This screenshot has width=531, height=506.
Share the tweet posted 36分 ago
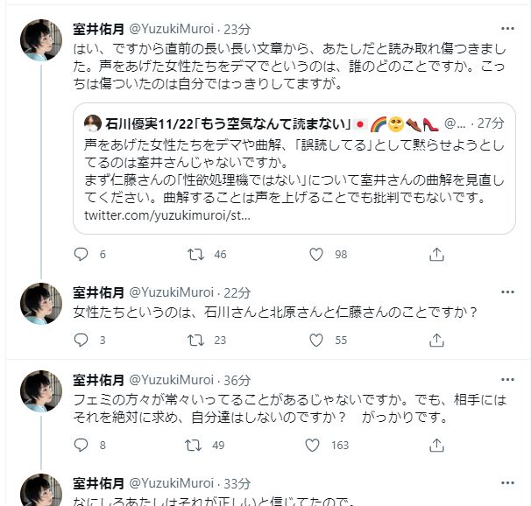[435, 446]
